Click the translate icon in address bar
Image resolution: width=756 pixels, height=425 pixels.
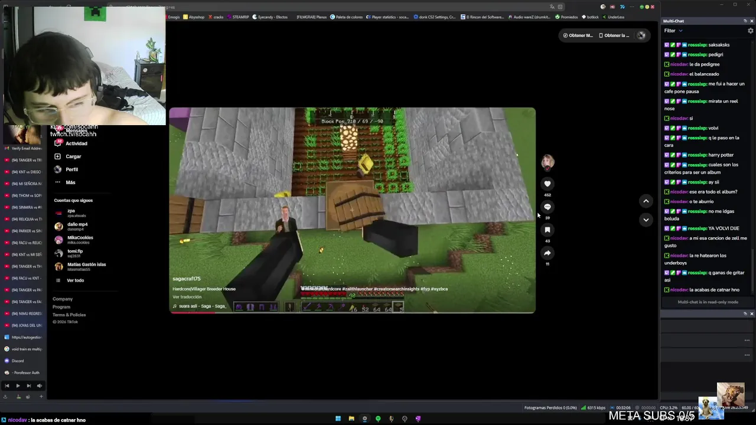[x=552, y=7]
